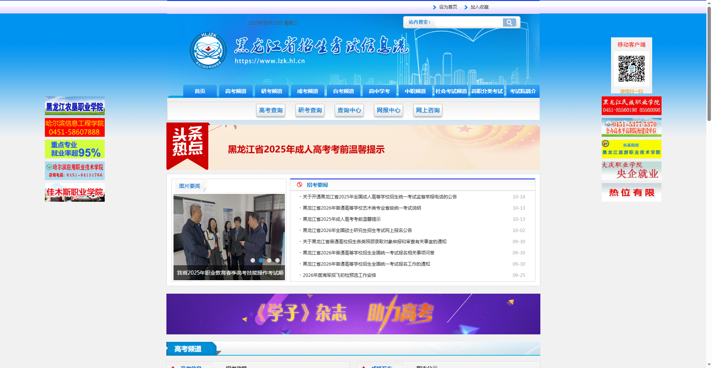Image resolution: width=712 pixels, height=368 pixels.
Task: Click the 图片要闻 corner label
Action: click(189, 186)
